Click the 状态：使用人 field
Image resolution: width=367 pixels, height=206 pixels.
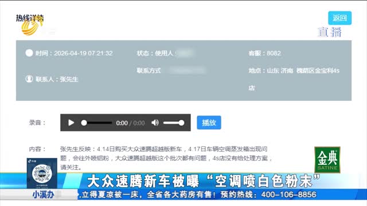165,53
